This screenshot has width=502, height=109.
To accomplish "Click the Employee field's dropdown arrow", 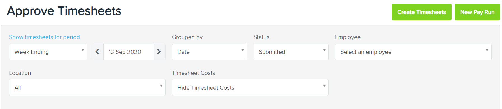I will coord(487,50).
